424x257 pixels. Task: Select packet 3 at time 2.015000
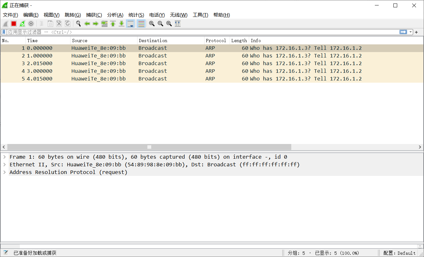click(212, 64)
